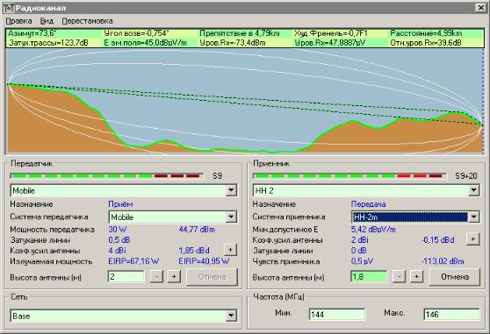Click the 5,42 dBµV/m minimum field value
The height and width of the screenshot is (334, 490).
point(373,230)
